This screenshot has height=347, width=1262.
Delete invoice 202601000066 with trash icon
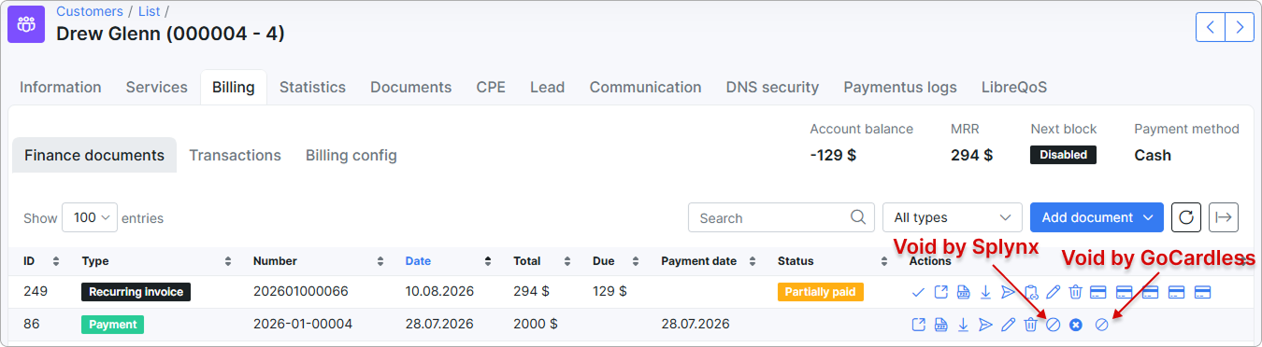1075,293
